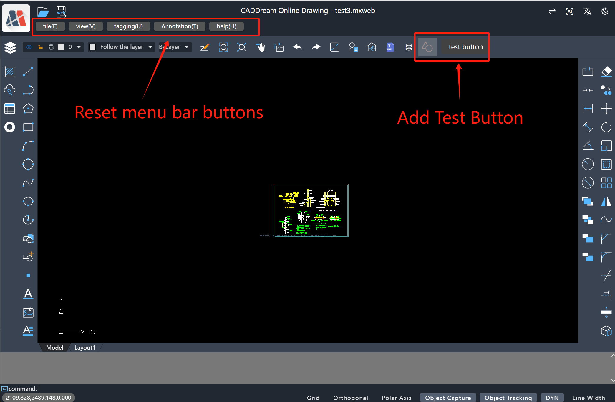Select the Hatch fill tool
This screenshot has height=402, width=615.
(10, 72)
